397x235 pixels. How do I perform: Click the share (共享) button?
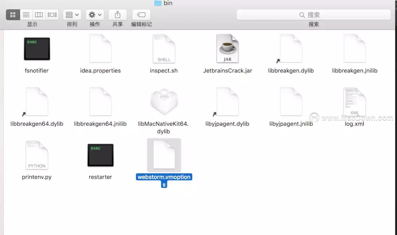(x=118, y=15)
